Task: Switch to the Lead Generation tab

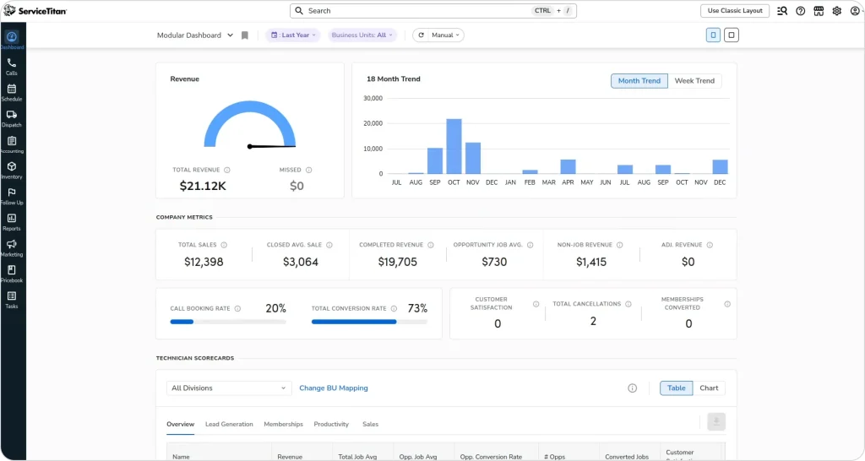Action: (x=229, y=425)
